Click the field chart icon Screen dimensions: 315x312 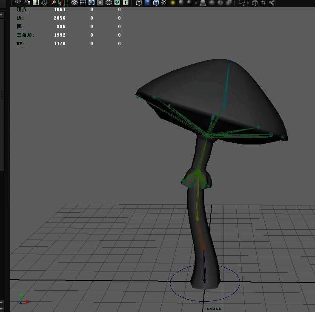pos(109,3)
